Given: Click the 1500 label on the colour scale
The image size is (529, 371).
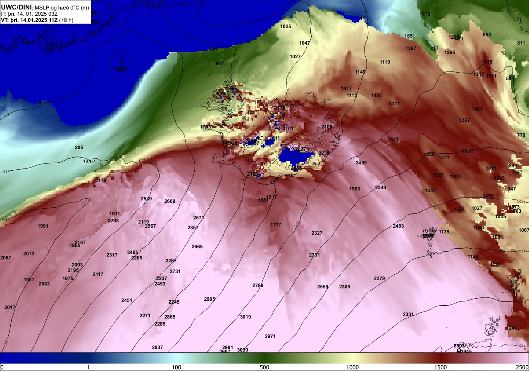Looking at the screenshot, I should click(x=441, y=367).
